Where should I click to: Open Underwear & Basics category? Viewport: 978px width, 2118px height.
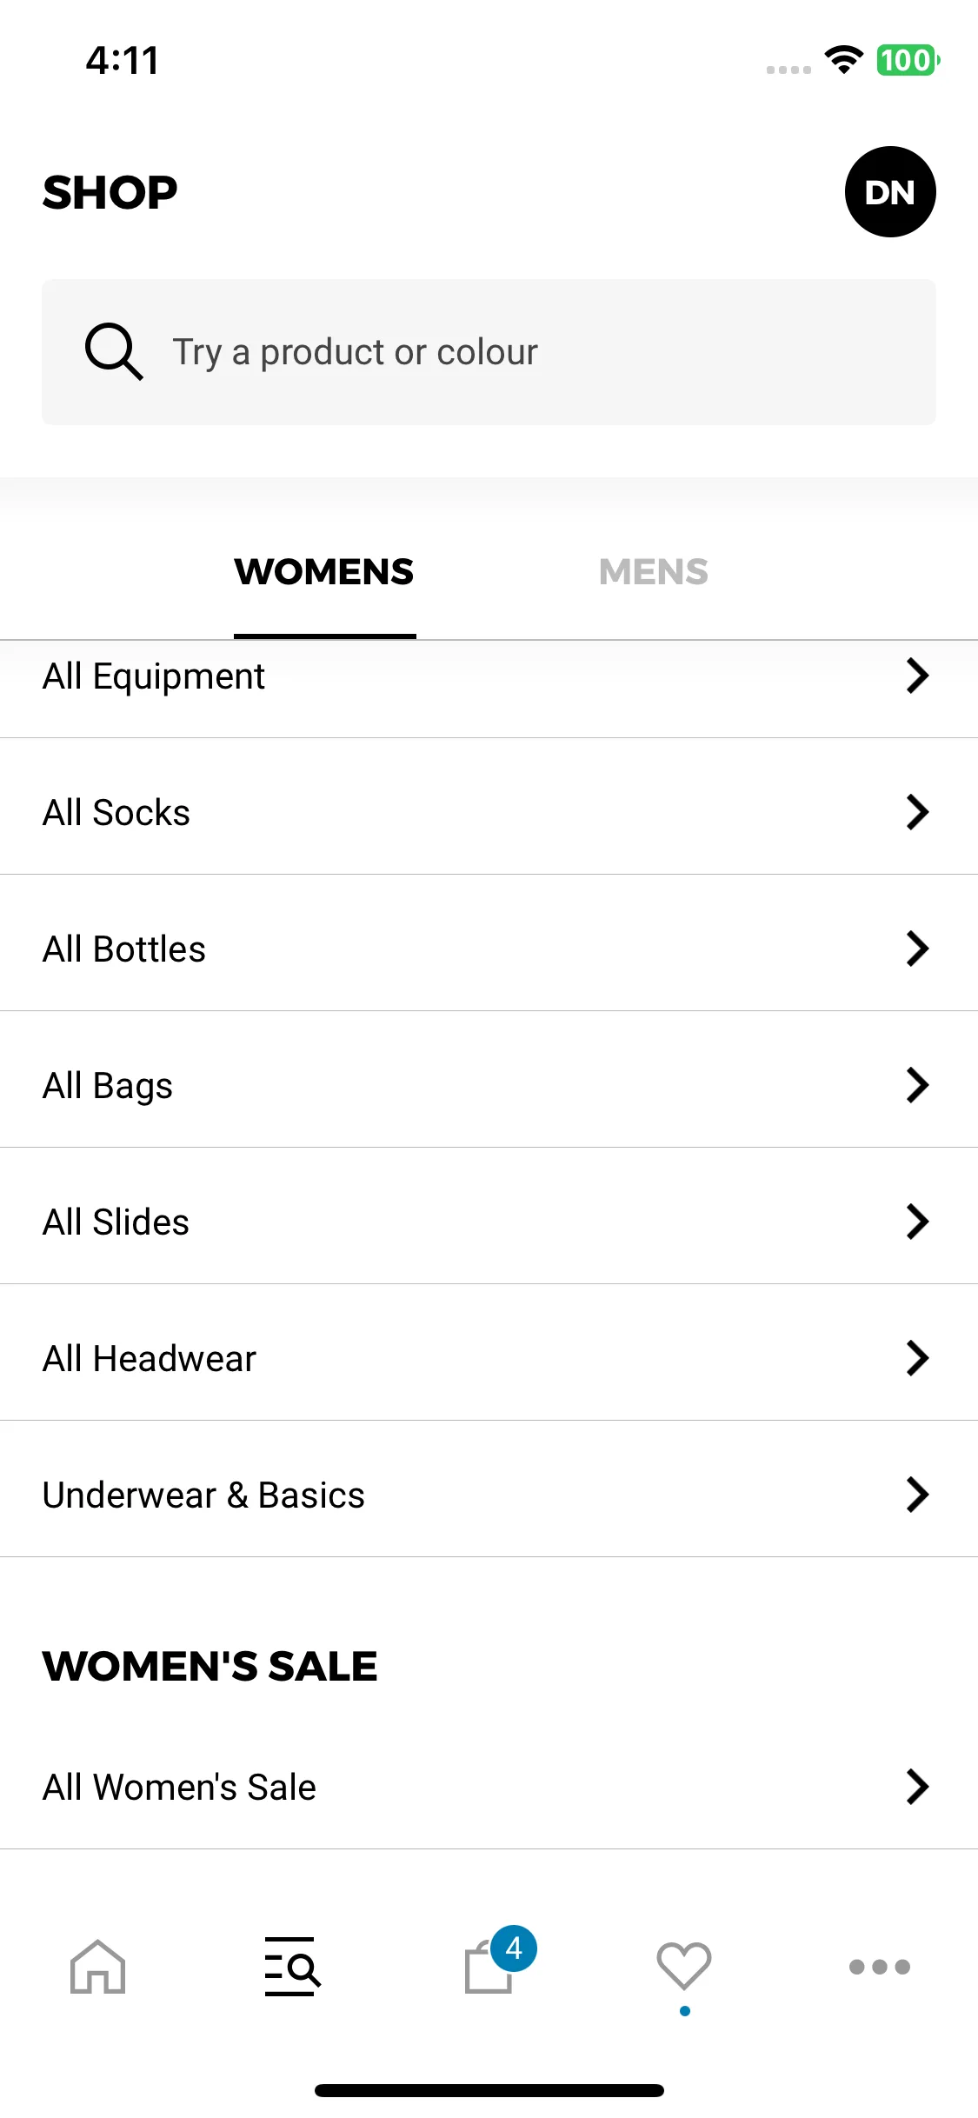point(489,1495)
